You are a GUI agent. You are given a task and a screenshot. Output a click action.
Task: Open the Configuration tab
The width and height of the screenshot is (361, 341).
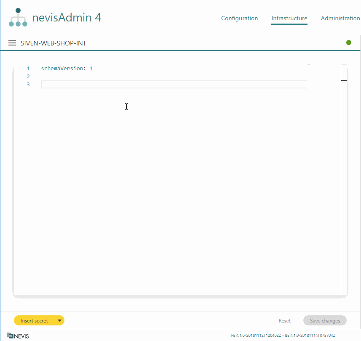coord(239,19)
